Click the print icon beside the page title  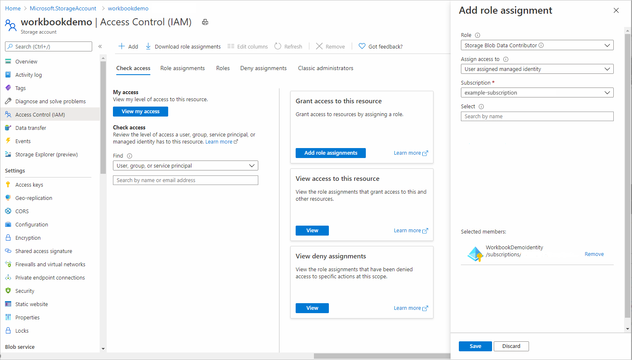(x=205, y=22)
